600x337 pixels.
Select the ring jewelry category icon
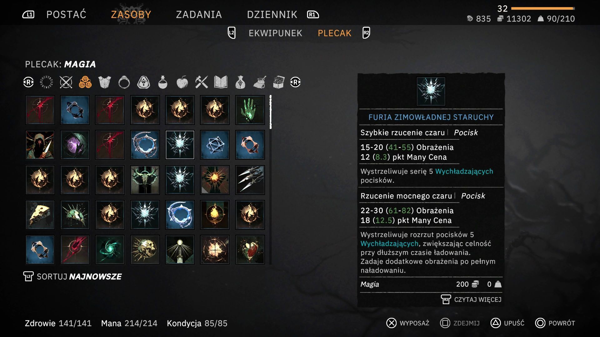point(124,82)
